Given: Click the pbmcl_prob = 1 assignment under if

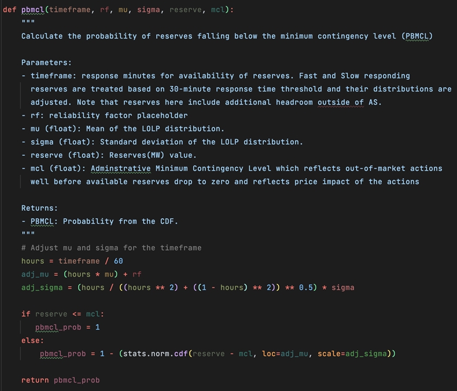Looking at the screenshot, I should pyautogui.click(x=67, y=327).
